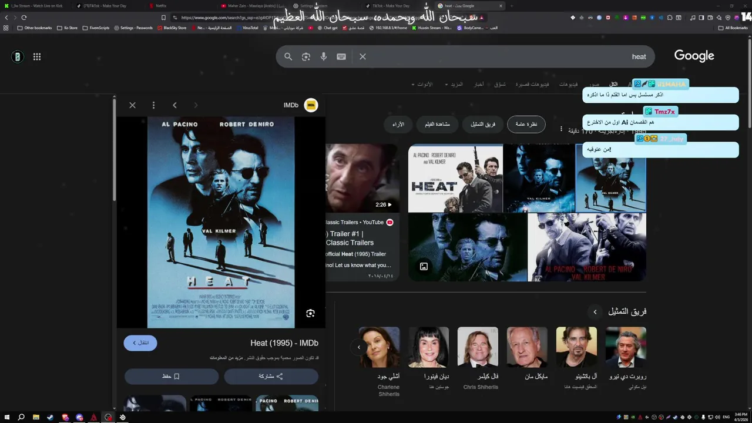752x423 pixels.
Task: Open File Explorer from taskbar
Action: pos(36,417)
